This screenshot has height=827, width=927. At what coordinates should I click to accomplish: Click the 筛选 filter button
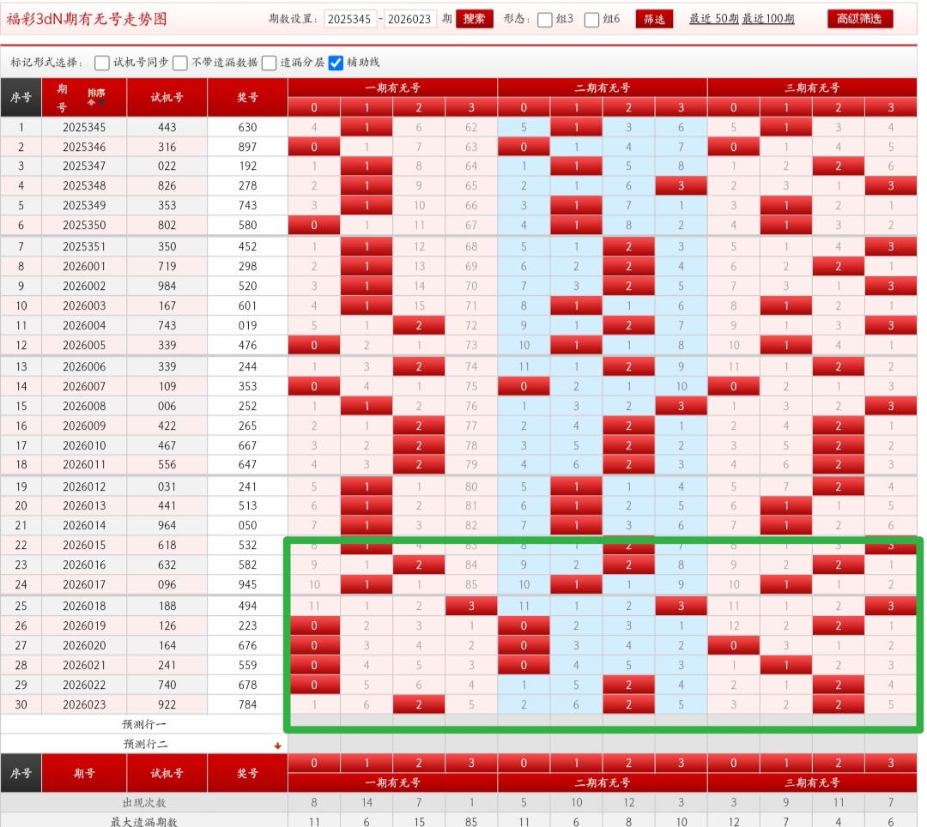coord(654,19)
